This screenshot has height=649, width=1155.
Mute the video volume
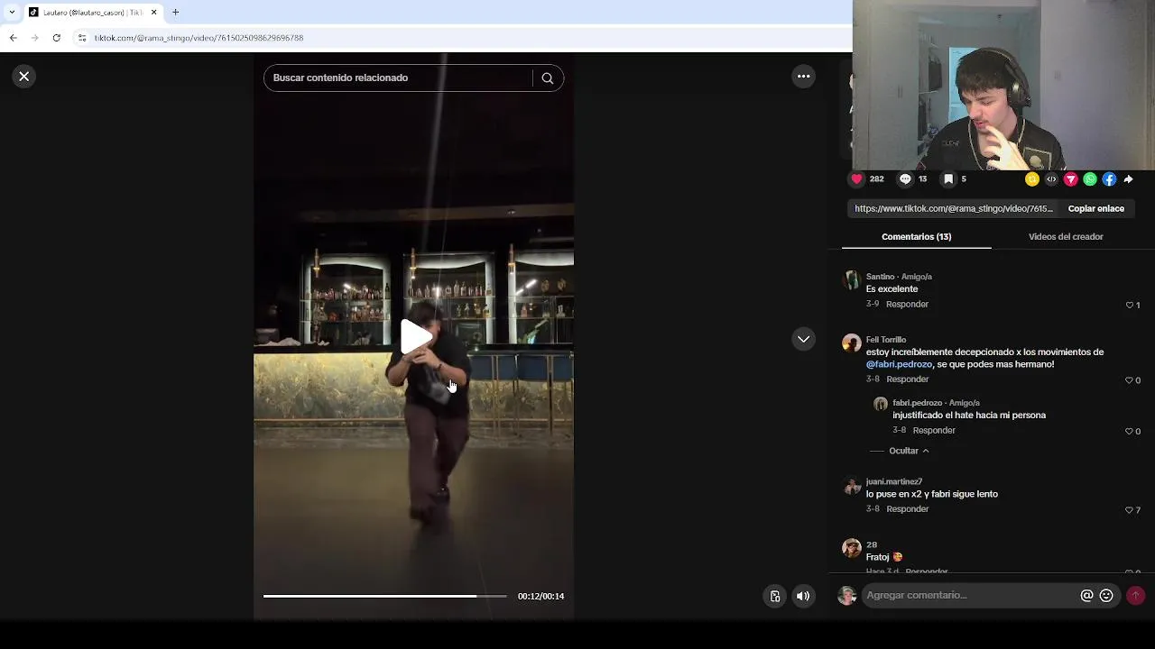coord(803,596)
